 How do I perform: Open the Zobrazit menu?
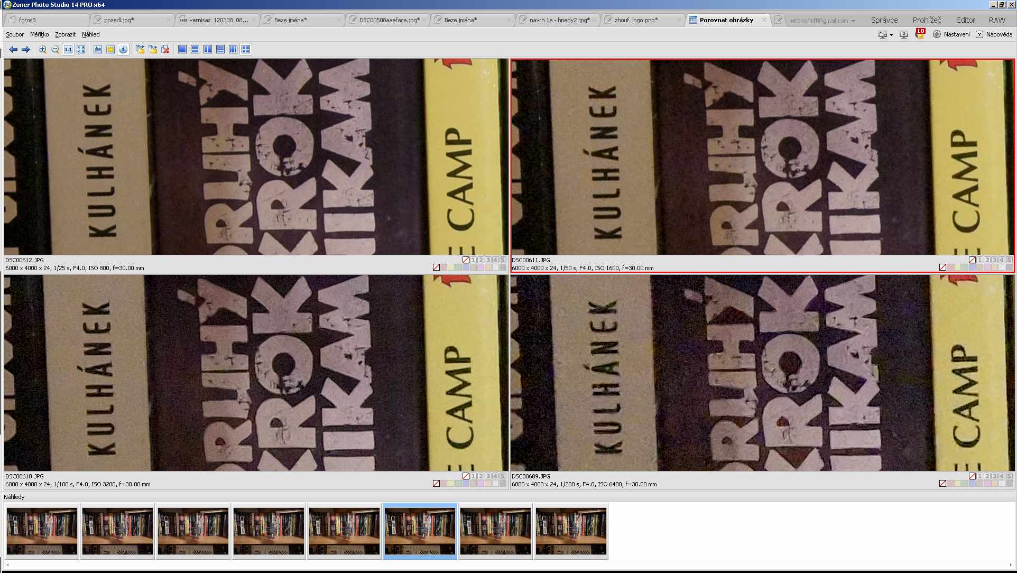click(x=65, y=34)
